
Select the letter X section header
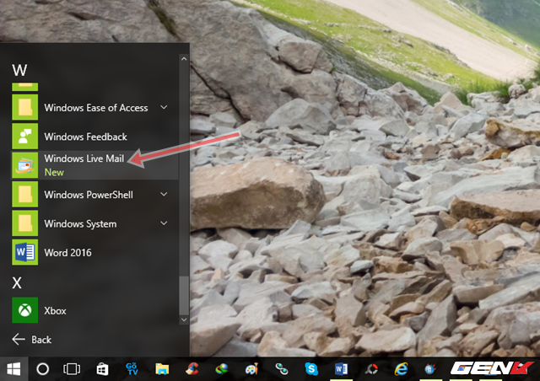(x=18, y=282)
